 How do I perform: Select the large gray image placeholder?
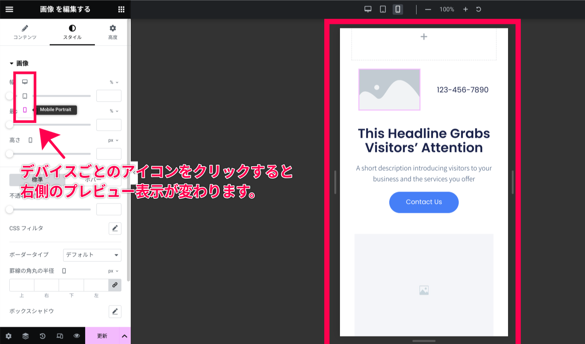point(424,285)
